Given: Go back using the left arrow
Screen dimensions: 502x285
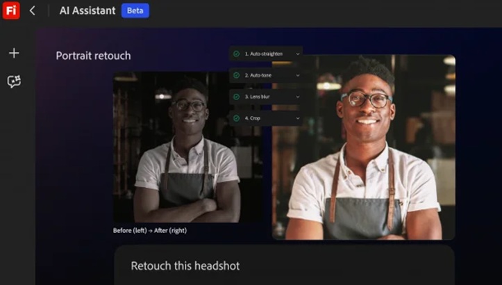Looking at the screenshot, I should point(32,10).
